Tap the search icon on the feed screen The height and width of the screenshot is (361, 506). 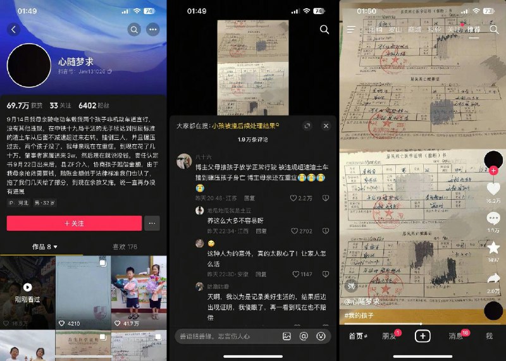(x=494, y=30)
